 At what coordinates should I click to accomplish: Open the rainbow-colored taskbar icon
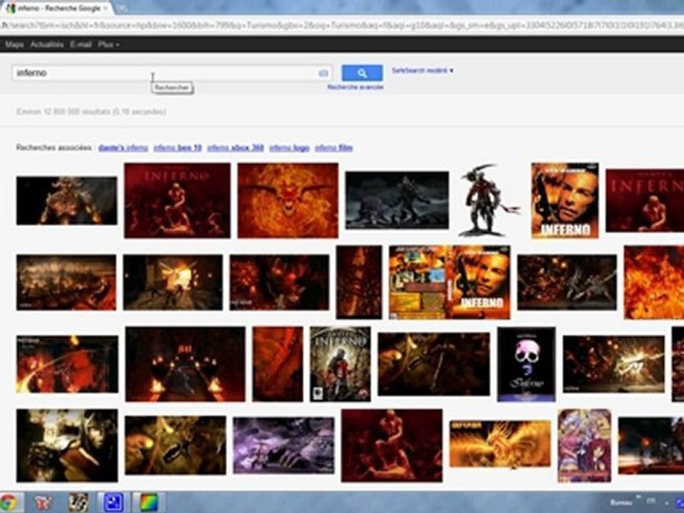pos(148,502)
